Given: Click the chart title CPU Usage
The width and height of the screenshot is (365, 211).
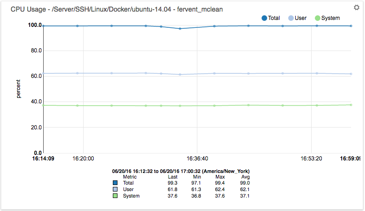Looking at the screenshot, I should [x=117, y=9].
